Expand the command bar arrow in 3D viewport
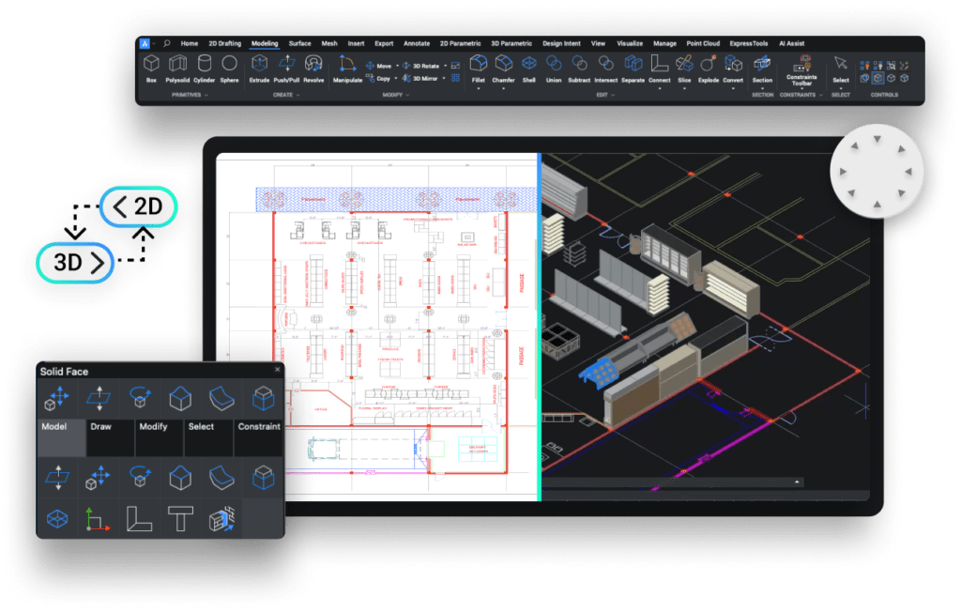Screen dimensions: 961x611 (797, 482)
